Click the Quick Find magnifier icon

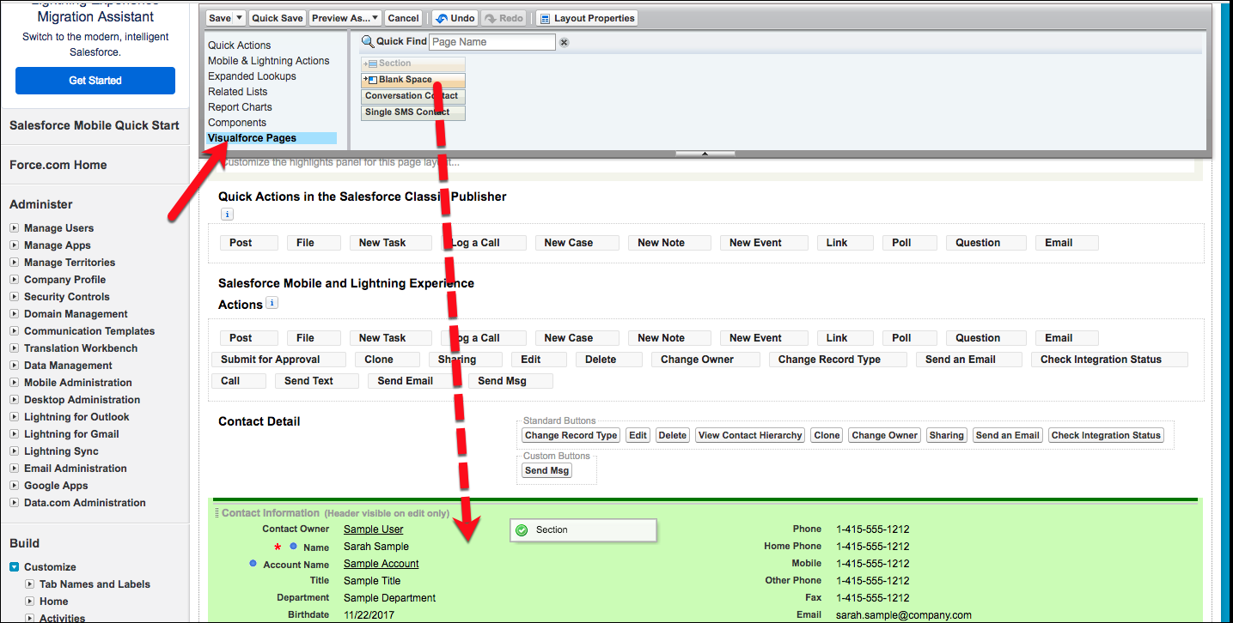(x=368, y=41)
